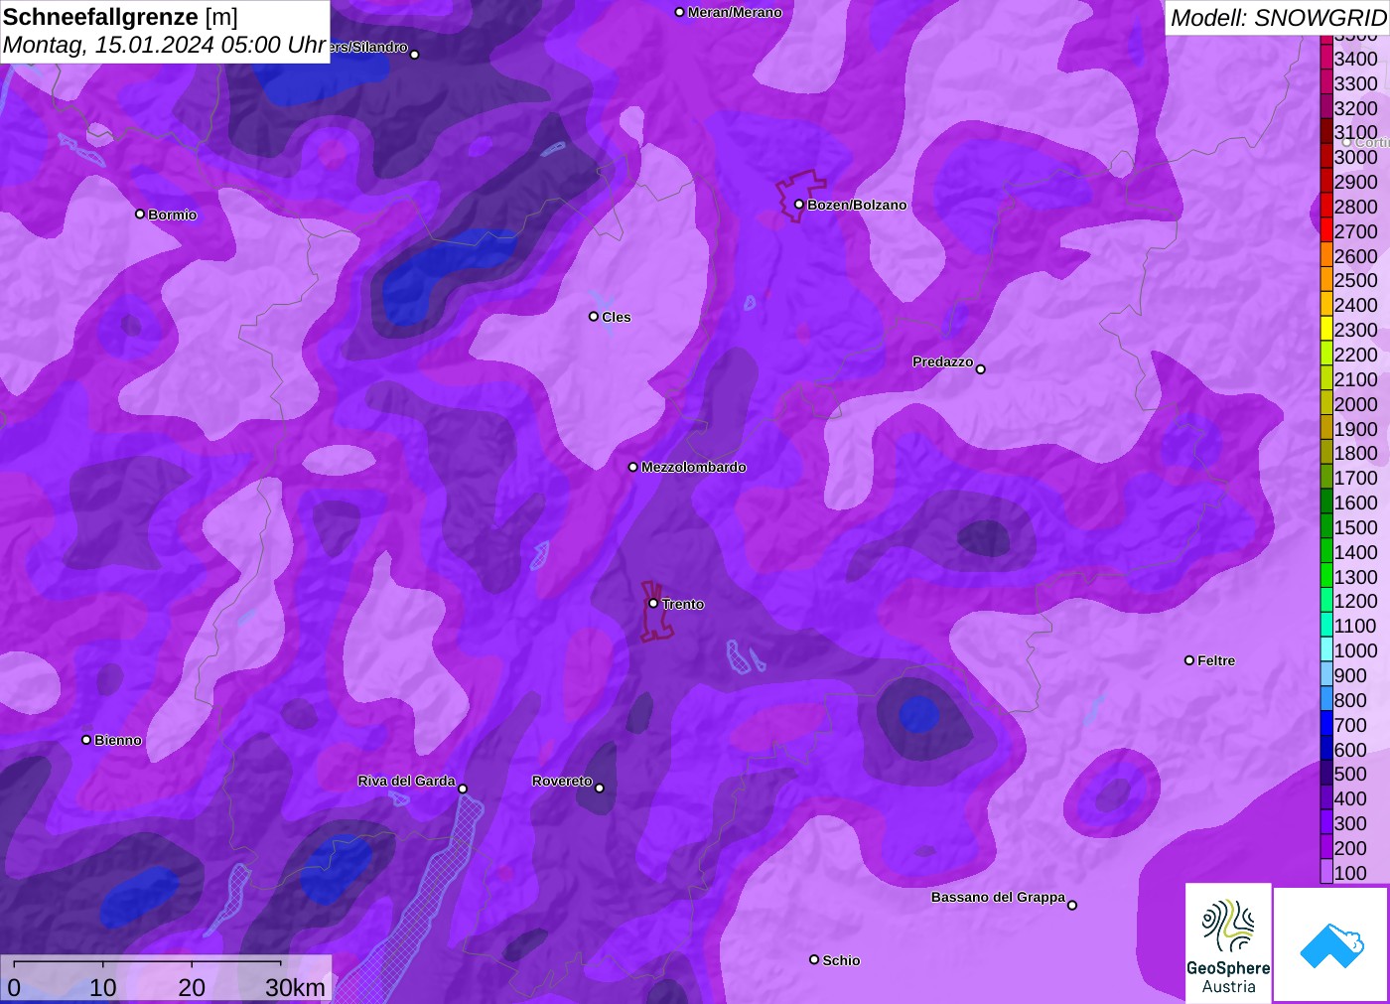Select the Feltre location marker dot
The image size is (1390, 1004).
coord(1189,660)
